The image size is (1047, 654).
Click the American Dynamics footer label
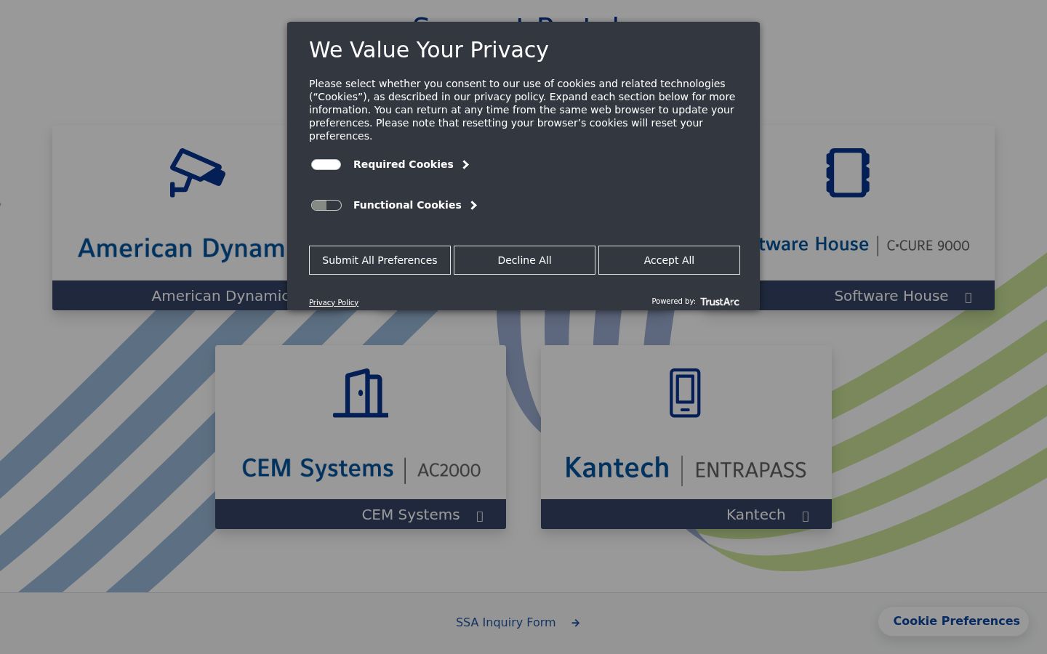[x=220, y=296]
